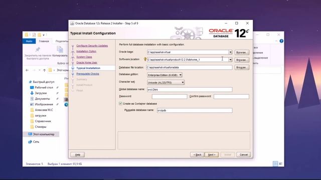Open lowercase загрузки folder in sidebar
This screenshot has width=321, height=180.
click(41, 115)
